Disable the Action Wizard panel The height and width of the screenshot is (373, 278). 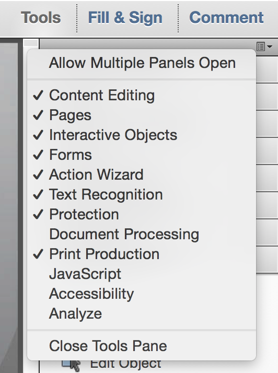point(142,175)
